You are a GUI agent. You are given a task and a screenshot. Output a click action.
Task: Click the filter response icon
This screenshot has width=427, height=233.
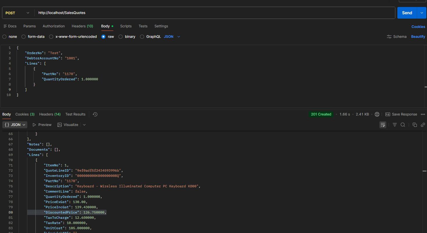394,125
